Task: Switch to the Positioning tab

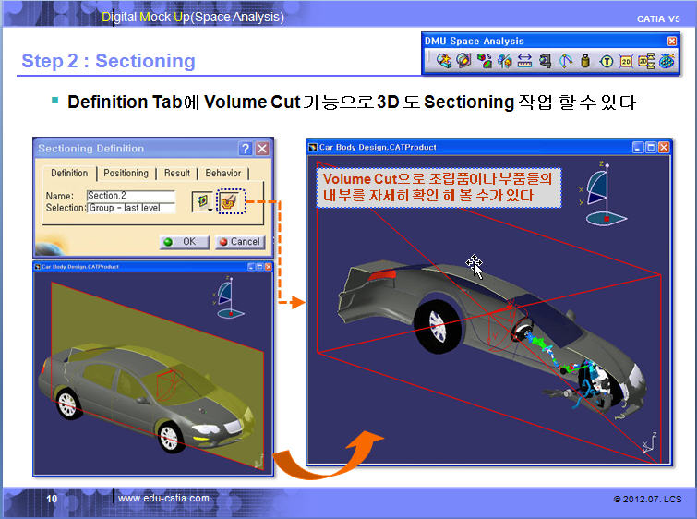Action: pyautogui.click(x=126, y=174)
